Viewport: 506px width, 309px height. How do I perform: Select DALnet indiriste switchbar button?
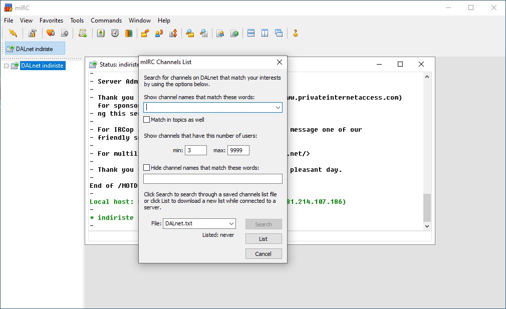(35, 49)
